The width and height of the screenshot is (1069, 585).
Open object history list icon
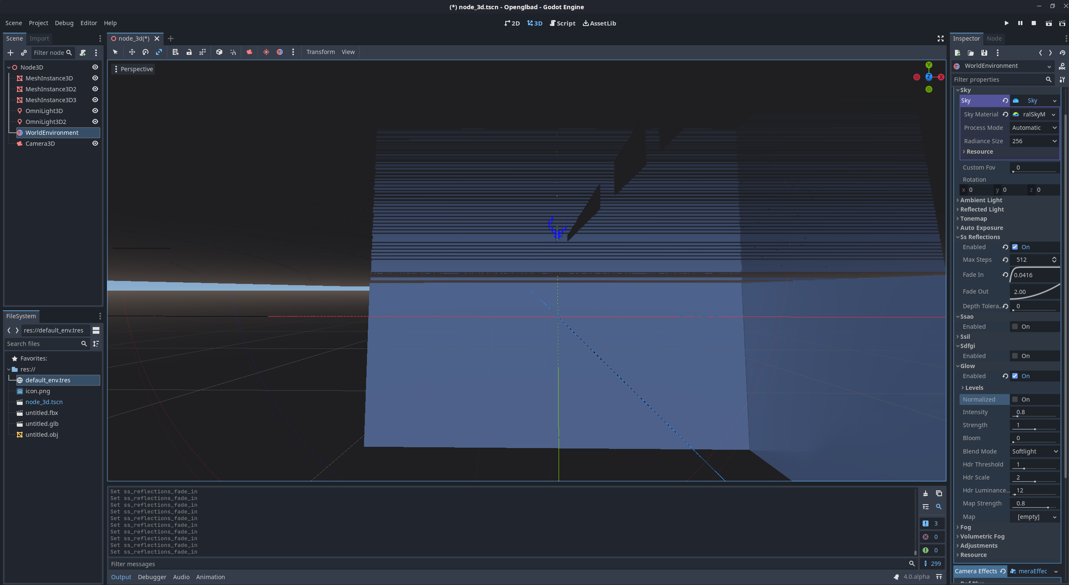[x=1062, y=53]
